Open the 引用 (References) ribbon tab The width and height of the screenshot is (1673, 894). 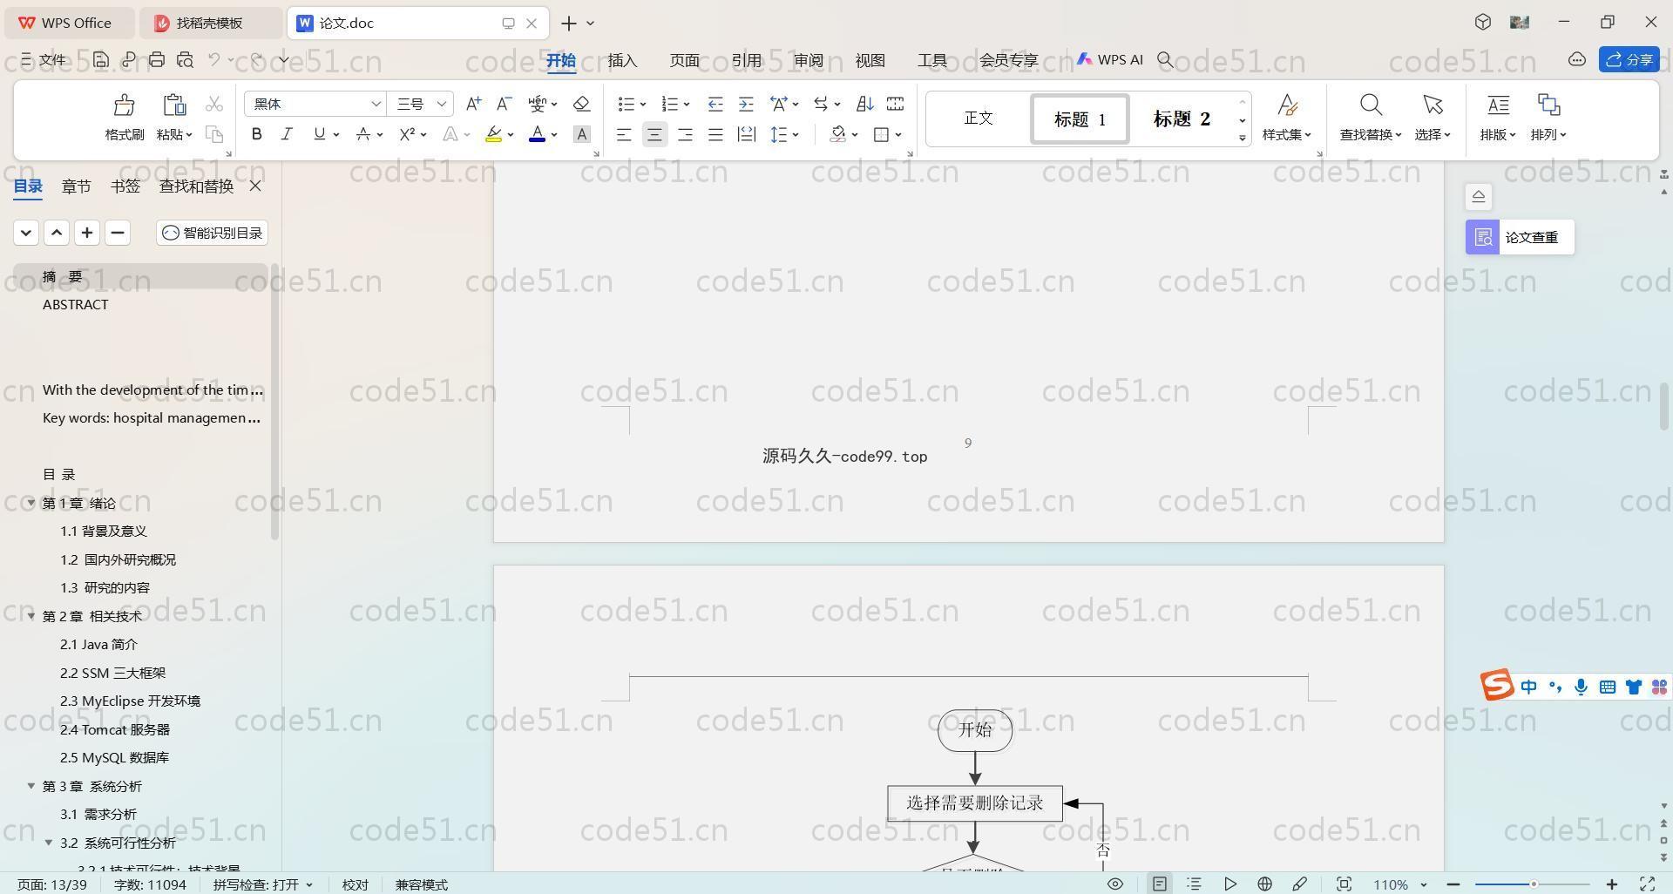pyautogui.click(x=746, y=60)
